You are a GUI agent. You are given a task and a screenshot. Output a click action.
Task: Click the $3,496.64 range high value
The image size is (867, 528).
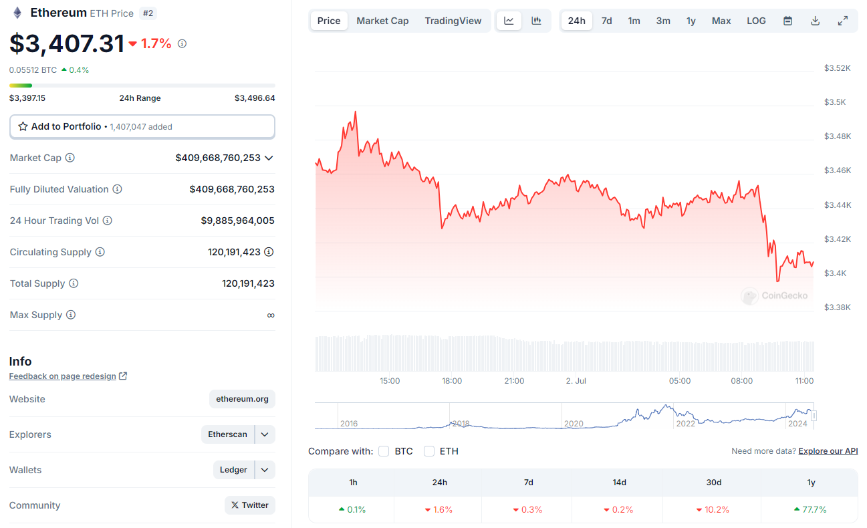pyautogui.click(x=255, y=98)
